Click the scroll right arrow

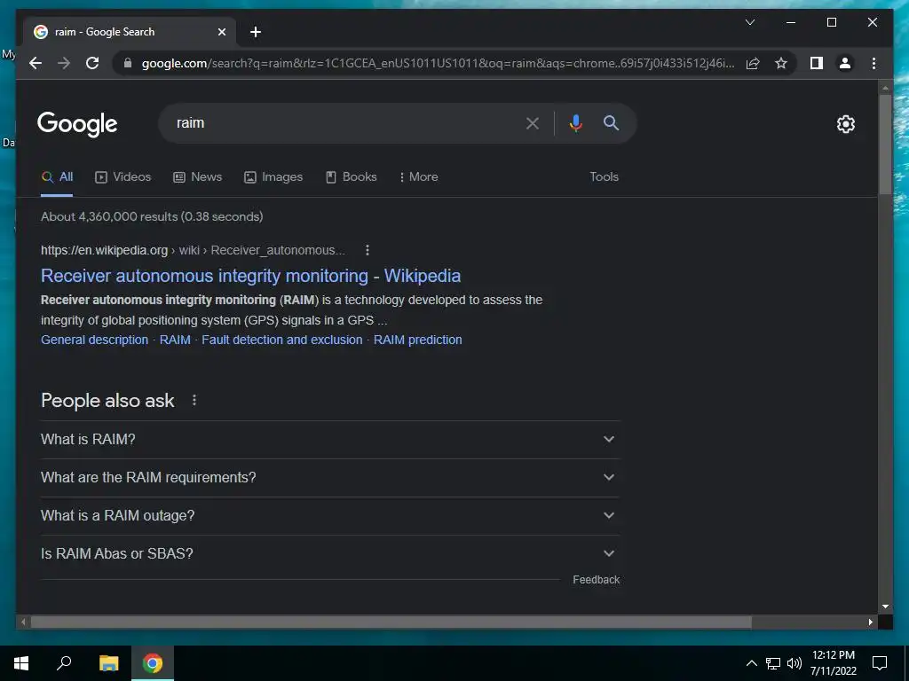tap(870, 622)
